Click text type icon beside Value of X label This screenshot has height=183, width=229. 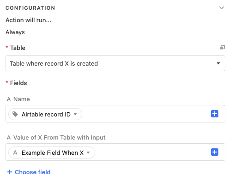pos(9,137)
